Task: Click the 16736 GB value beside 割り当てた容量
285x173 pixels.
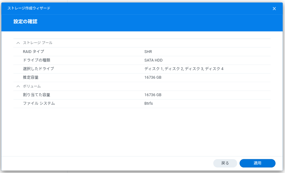Action: (153, 95)
